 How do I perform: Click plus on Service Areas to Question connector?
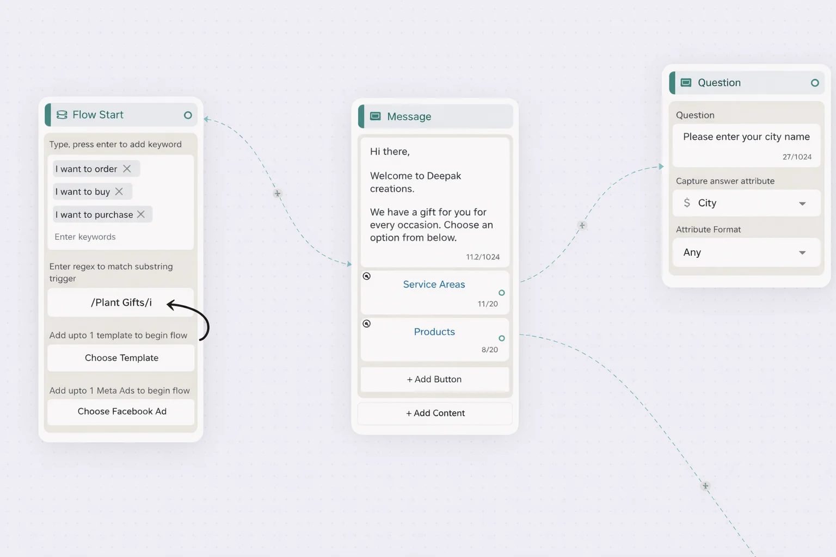pos(582,225)
